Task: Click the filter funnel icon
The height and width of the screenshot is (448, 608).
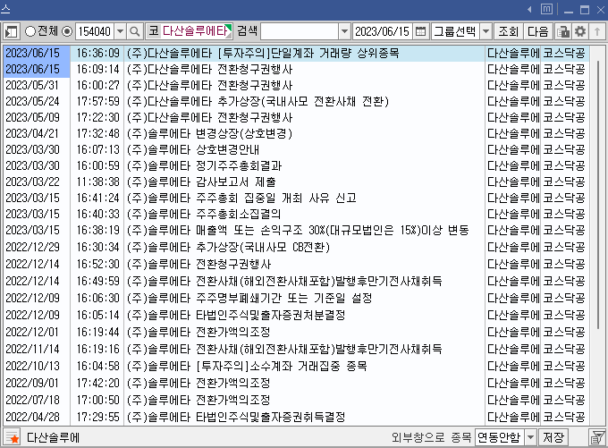Action: [x=597, y=437]
